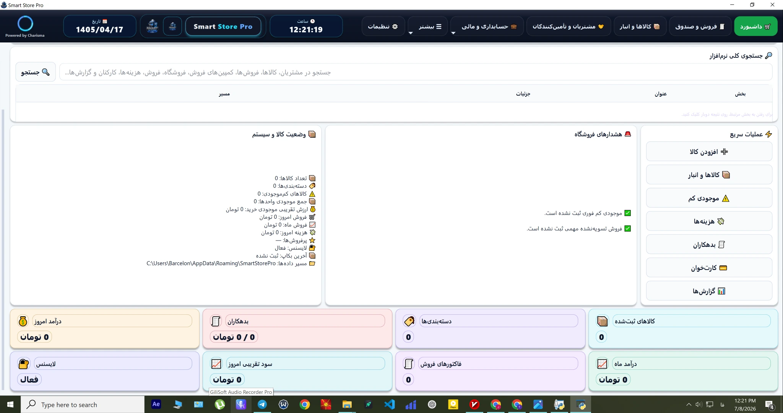783x413 pixels.
Task: Click the Smart Store Pro title button
Action: point(223,26)
